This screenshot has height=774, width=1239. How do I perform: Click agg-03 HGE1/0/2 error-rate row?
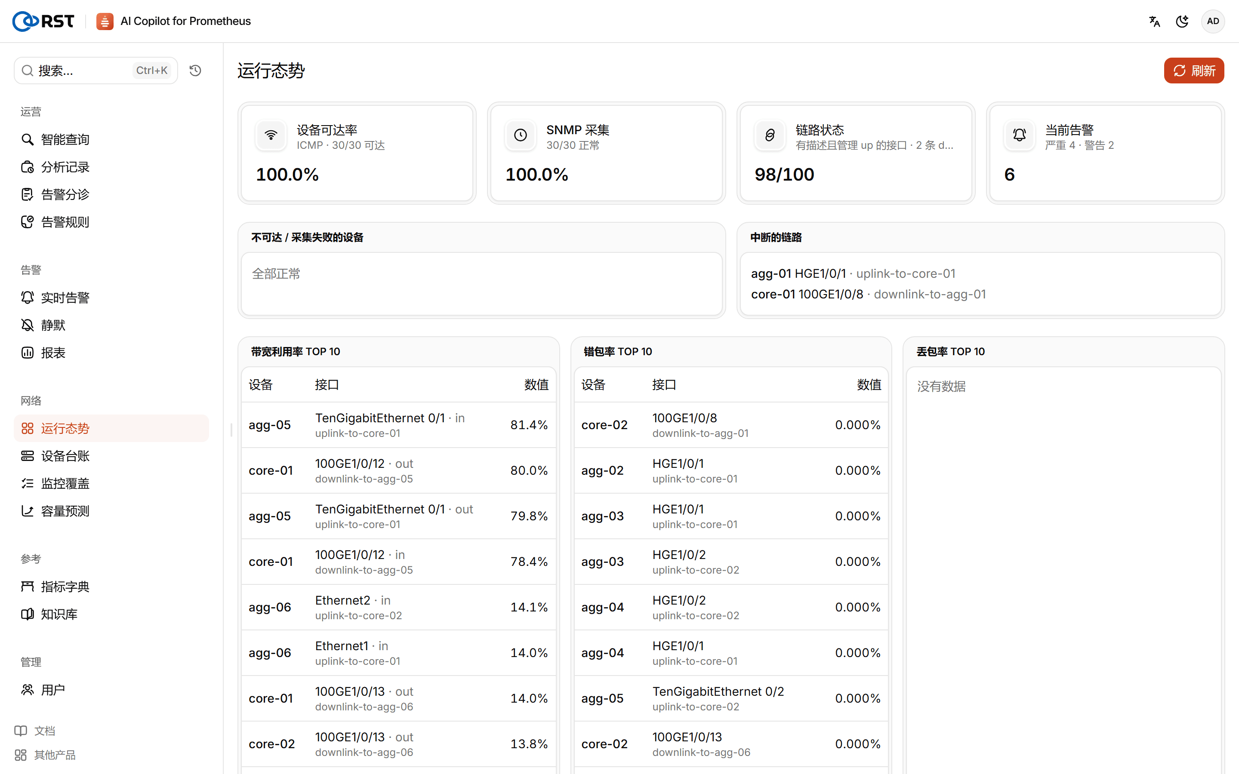point(730,562)
